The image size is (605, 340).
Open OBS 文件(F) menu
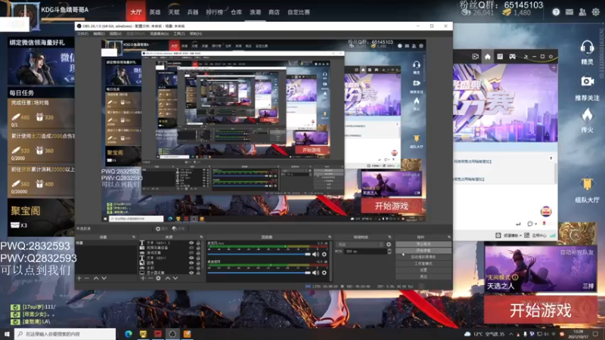click(x=82, y=34)
